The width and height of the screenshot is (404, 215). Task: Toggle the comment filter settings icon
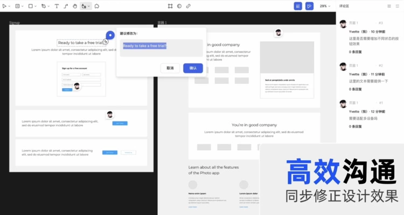398,6
